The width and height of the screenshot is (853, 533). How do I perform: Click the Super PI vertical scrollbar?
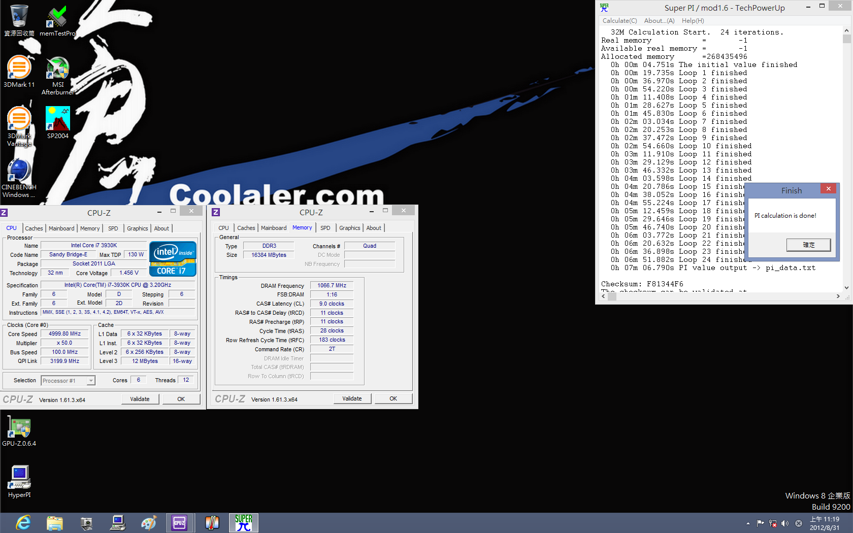846,158
